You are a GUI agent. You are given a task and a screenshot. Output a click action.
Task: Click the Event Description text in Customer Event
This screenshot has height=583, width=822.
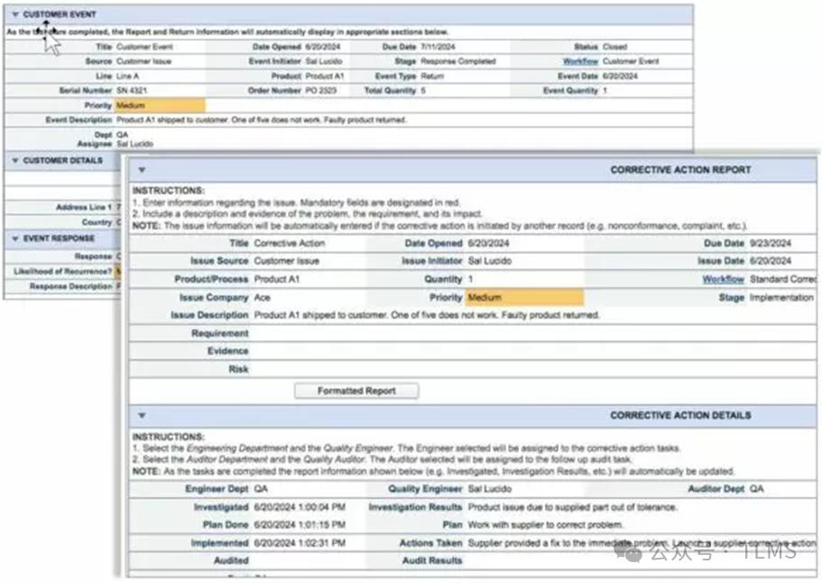(x=261, y=120)
